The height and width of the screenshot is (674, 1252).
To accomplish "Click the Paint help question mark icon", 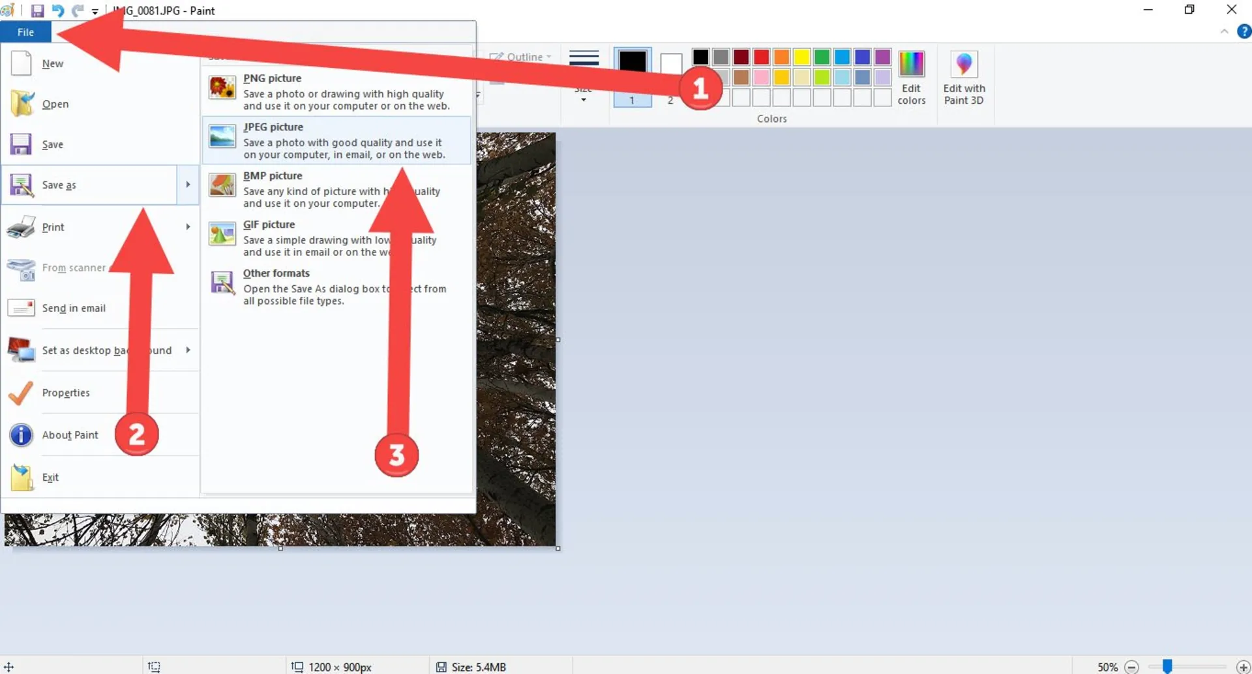I will point(1244,31).
